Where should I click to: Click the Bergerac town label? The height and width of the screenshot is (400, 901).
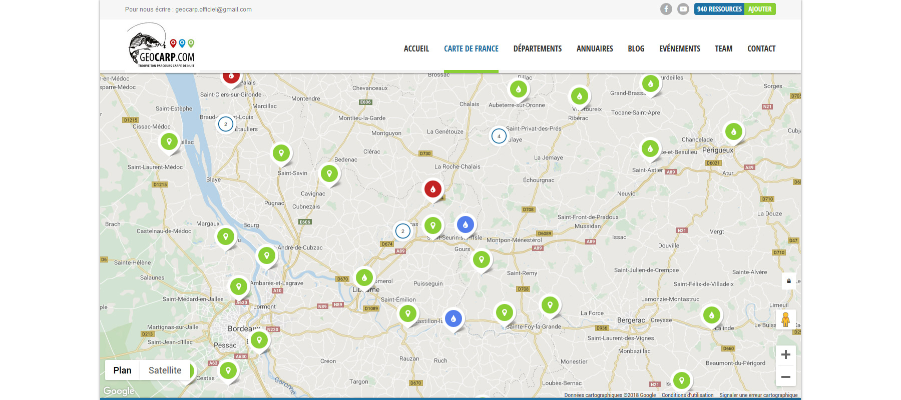(631, 320)
